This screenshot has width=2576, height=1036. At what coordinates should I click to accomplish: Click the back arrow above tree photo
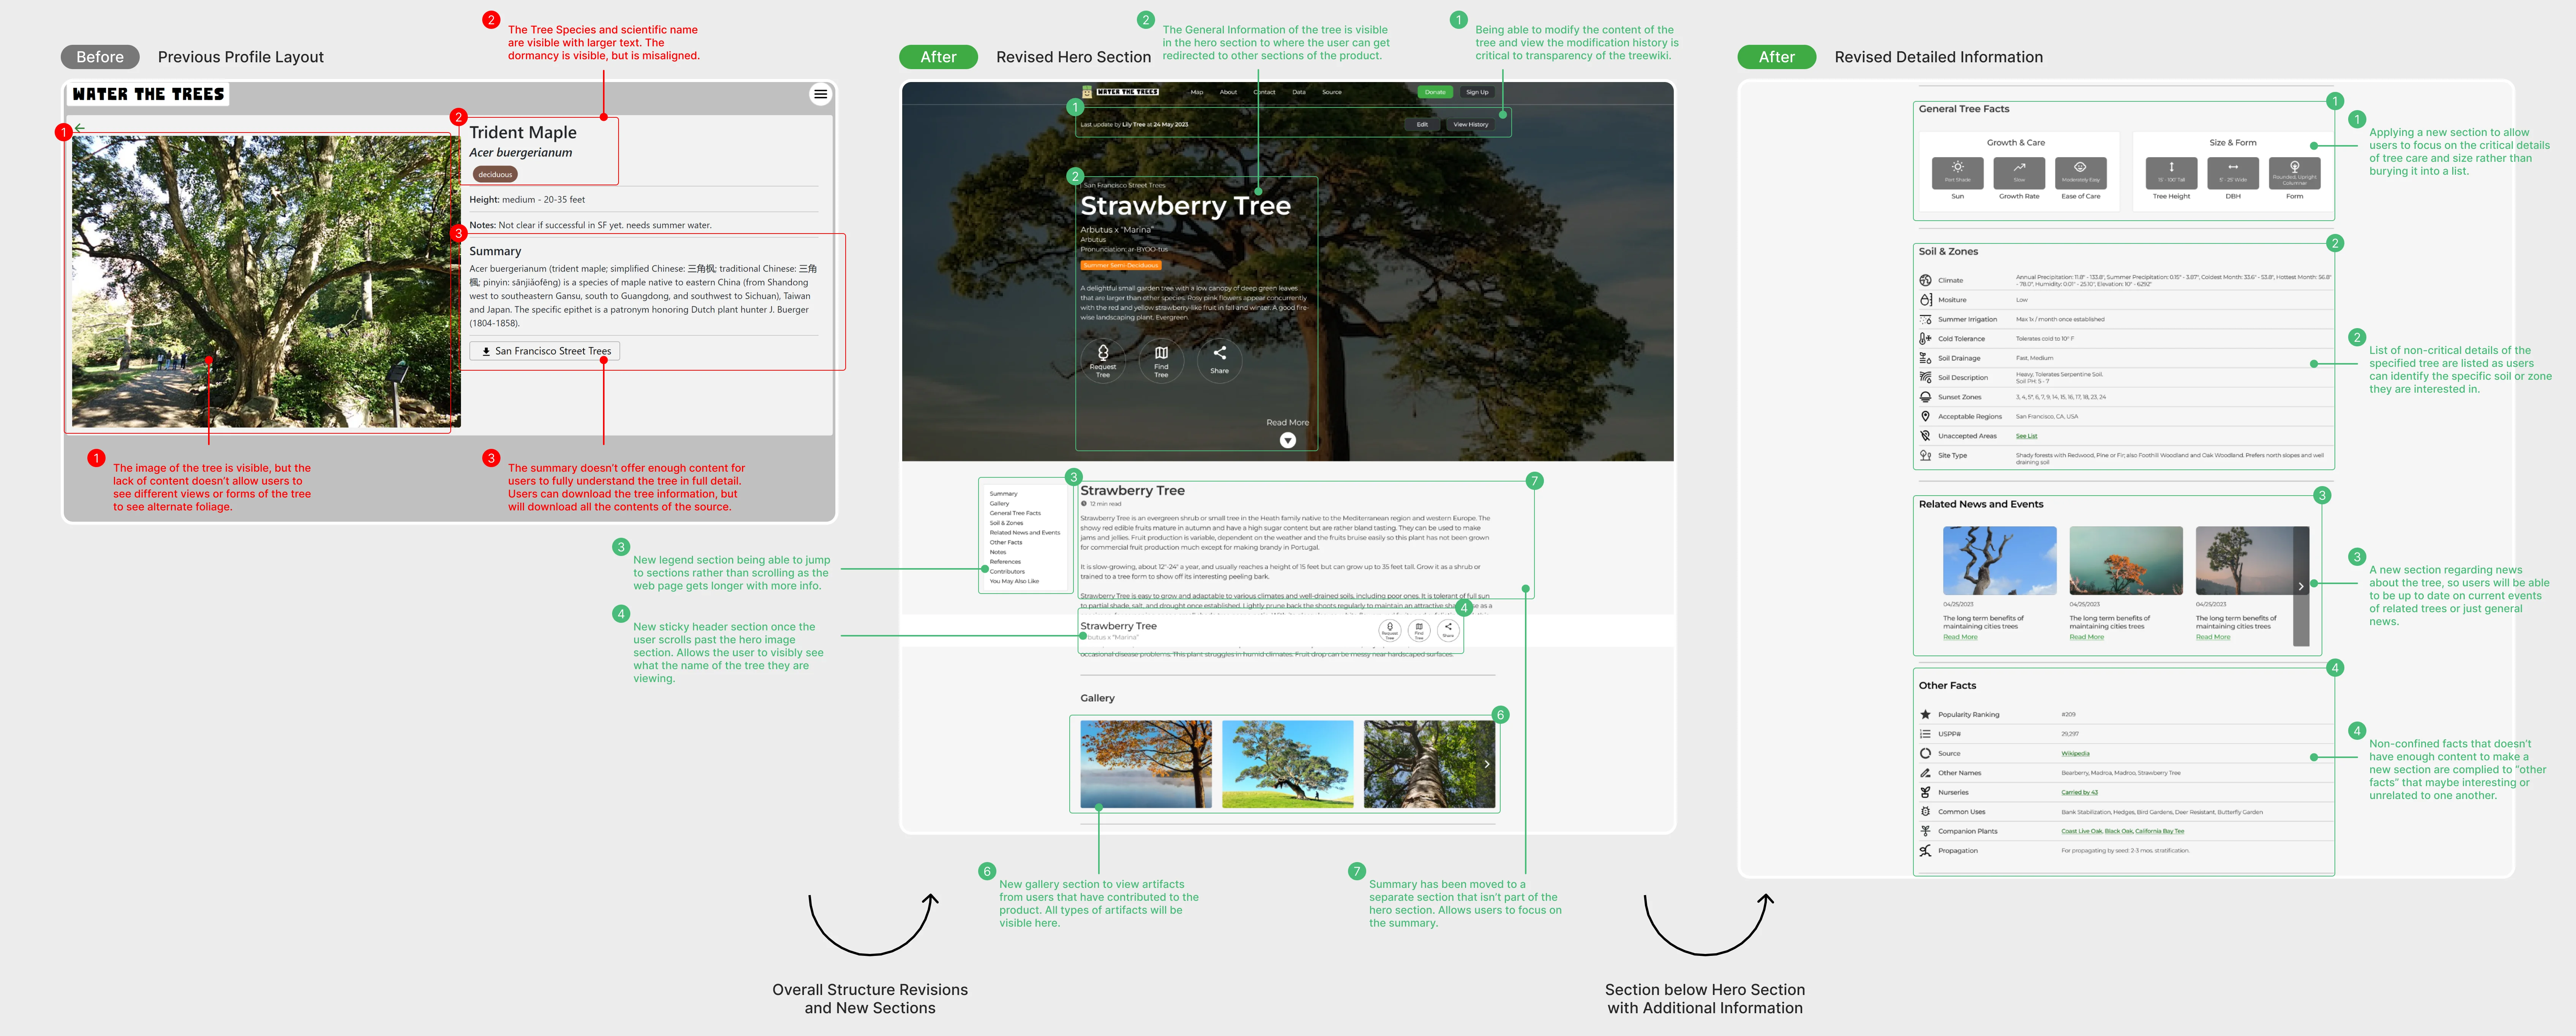(x=80, y=128)
